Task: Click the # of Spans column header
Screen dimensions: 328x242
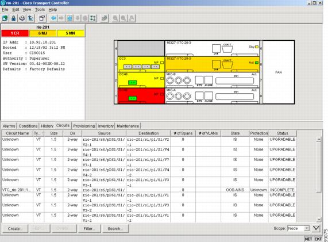Action: coord(183,133)
